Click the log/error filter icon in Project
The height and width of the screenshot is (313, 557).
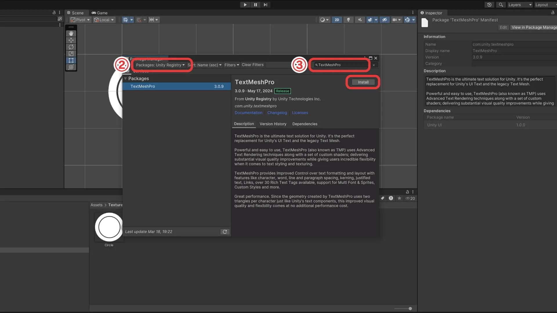coord(391,198)
